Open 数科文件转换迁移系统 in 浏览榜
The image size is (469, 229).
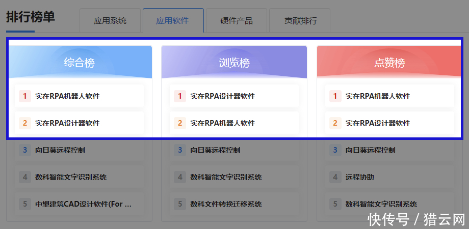226,204
